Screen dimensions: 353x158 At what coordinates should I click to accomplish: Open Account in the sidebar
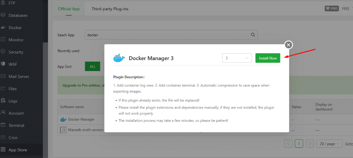pos(16,113)
